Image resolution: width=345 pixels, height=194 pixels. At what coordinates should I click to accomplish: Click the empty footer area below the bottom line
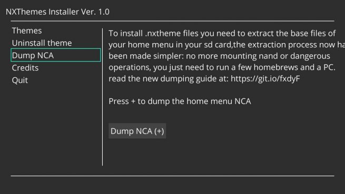[x=173, y=185]
